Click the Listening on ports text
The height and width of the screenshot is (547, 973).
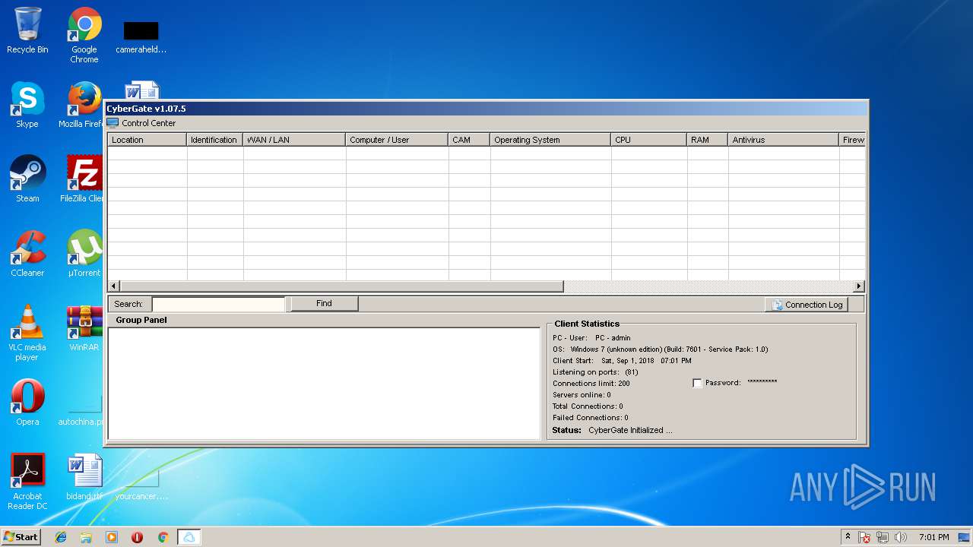pos(595,372)
